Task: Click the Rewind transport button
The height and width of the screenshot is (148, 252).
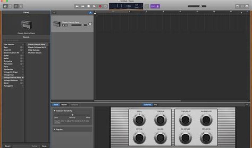Action: tap(77, 6)
